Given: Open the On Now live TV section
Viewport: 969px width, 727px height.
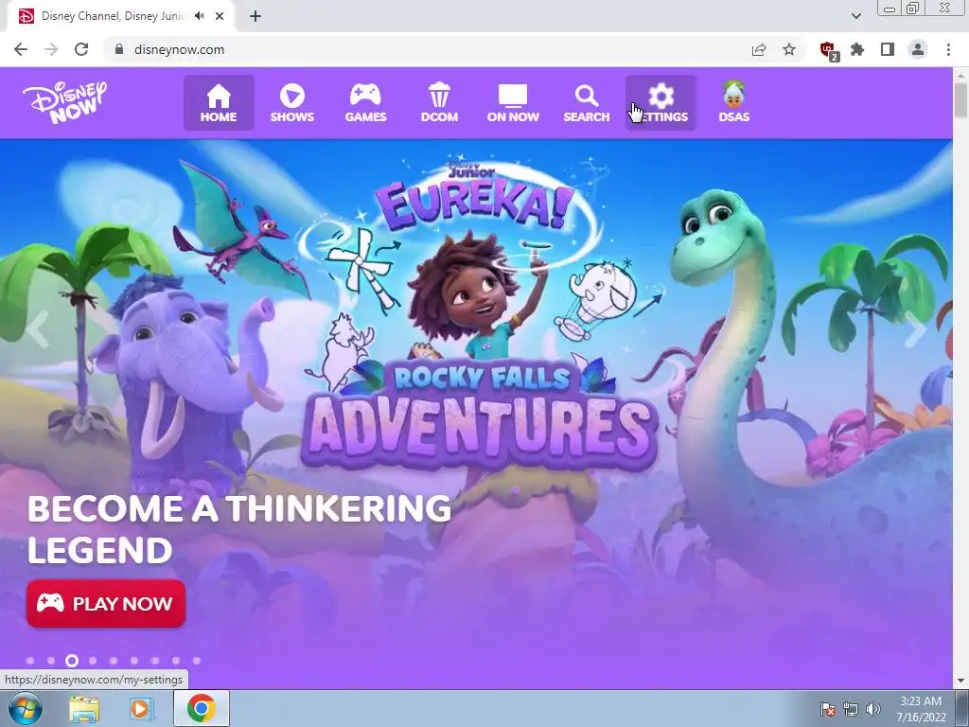Looking at the screenshot, I should (x=513, y=102).
